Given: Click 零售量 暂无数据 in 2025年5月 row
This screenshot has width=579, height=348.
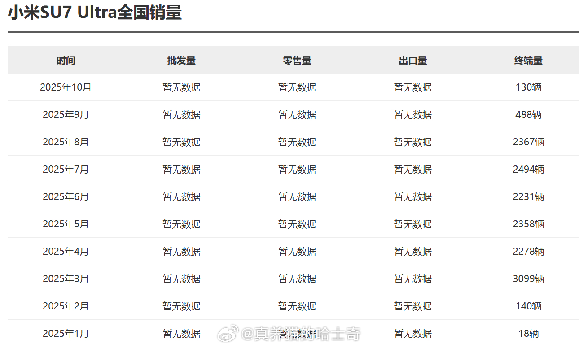Looking at the screenshot, I should 297,224.
